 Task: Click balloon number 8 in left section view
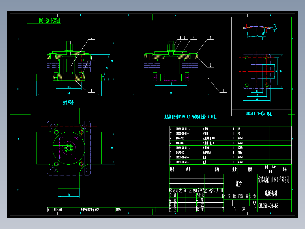pos(92,58)
